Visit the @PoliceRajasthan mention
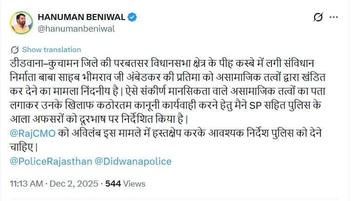The width and height of the screenshot is (359, 201). [x=50, y=161]
